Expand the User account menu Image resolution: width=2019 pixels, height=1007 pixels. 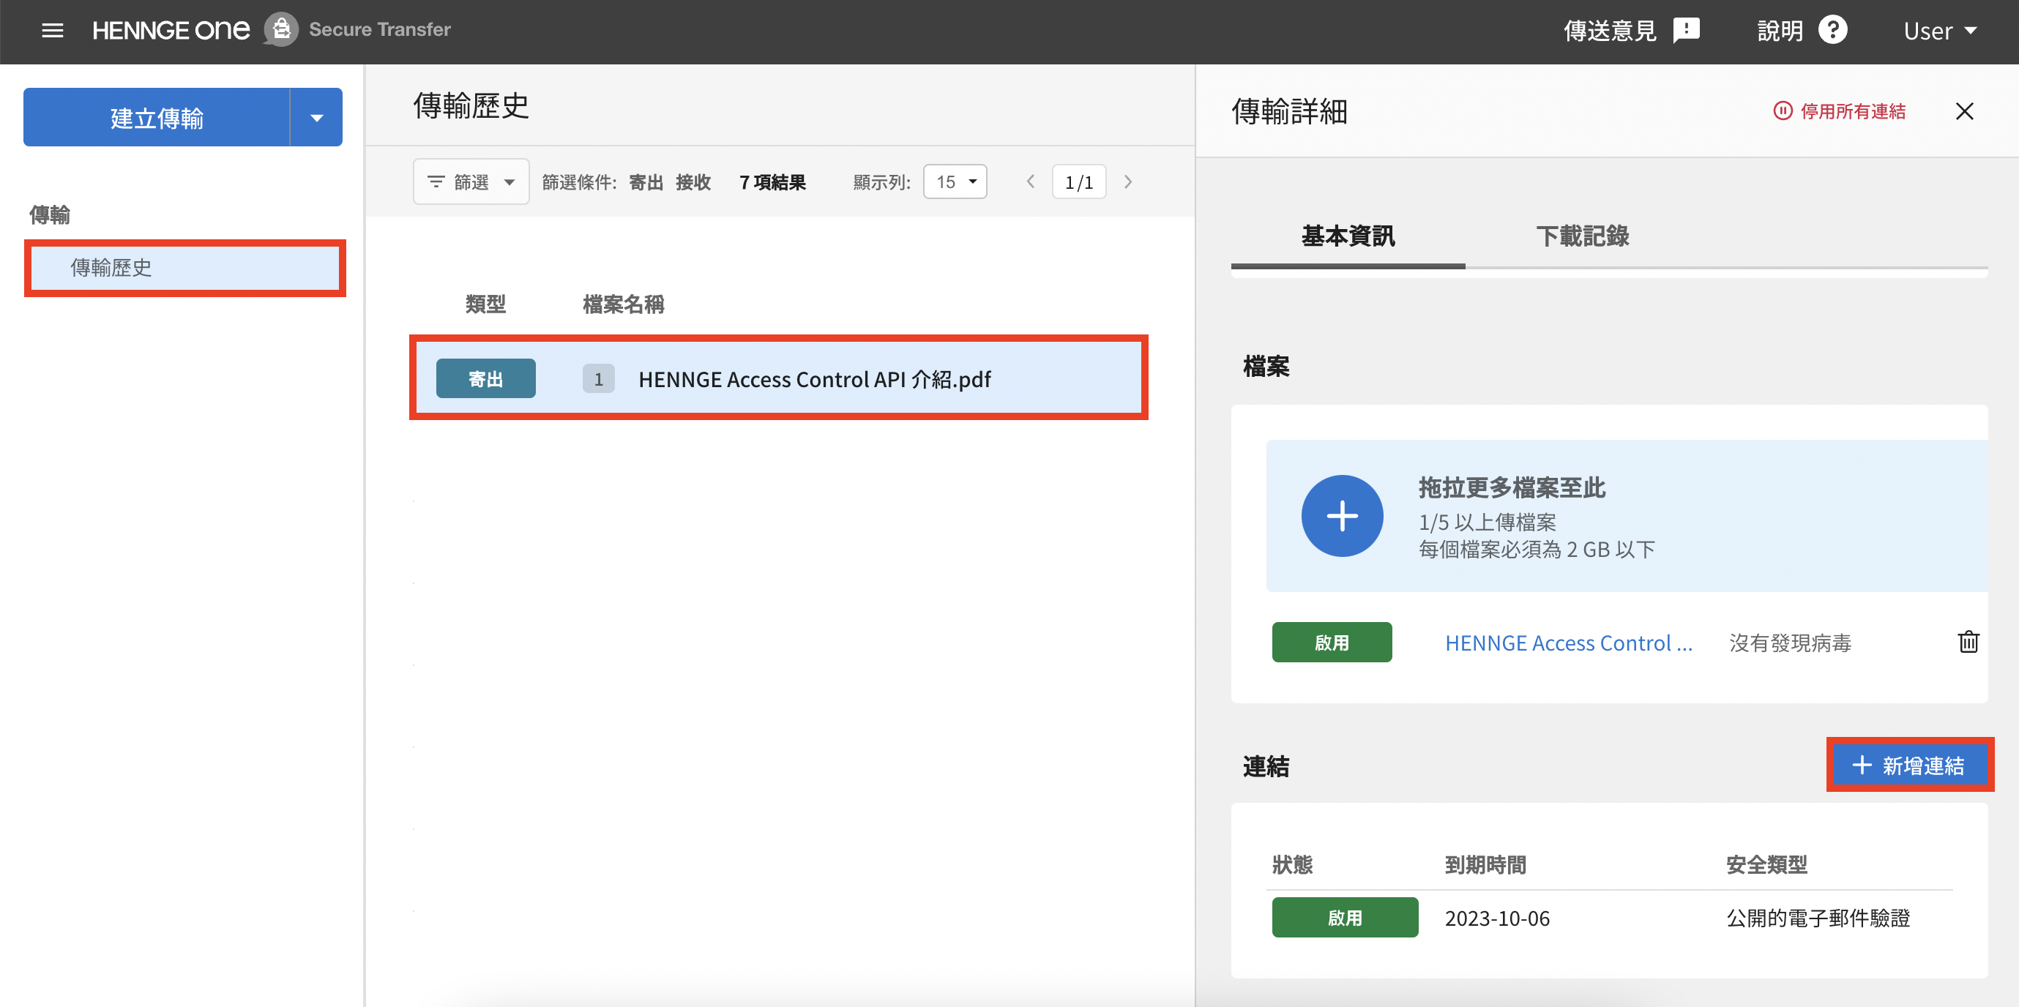pos(1941,31)
